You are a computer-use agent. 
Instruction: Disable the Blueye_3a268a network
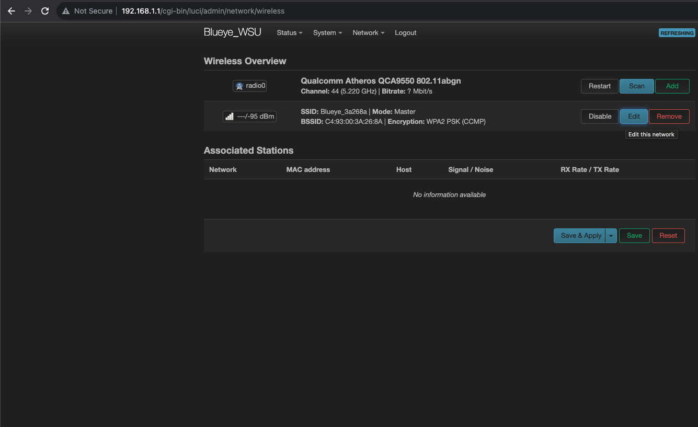[600, 117]
